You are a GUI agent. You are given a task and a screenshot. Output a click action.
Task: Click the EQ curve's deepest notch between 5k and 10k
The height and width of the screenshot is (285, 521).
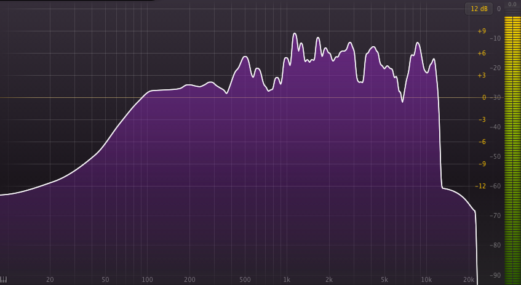coord(402,102)
